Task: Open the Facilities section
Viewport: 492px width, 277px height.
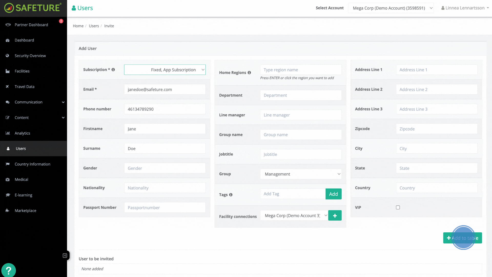Action: tap(22, 71)
